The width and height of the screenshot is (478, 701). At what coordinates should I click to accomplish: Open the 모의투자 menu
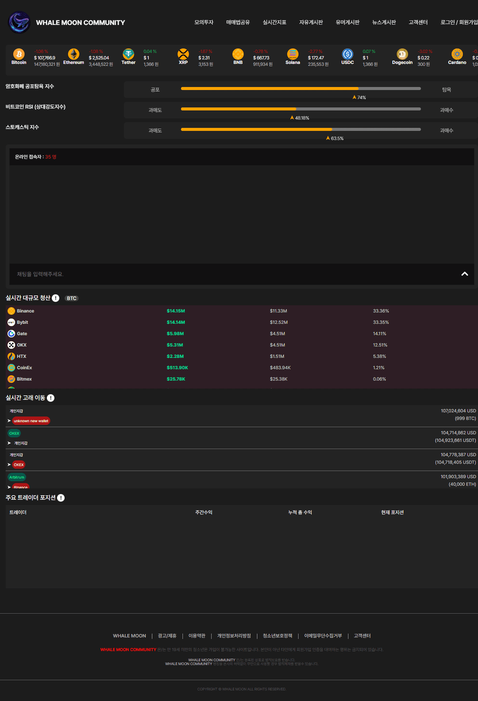[204, 22]
